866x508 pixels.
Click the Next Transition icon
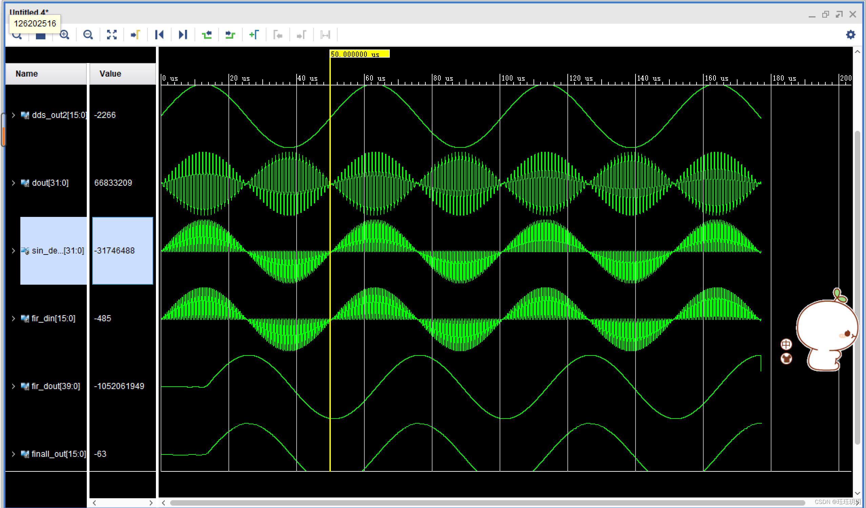point(230,35)
